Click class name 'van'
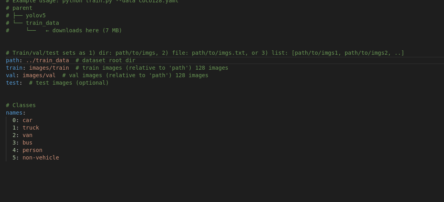 click(28, 135)
